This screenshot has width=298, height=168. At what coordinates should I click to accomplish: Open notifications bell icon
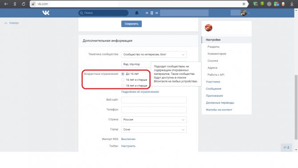(137, 13)
